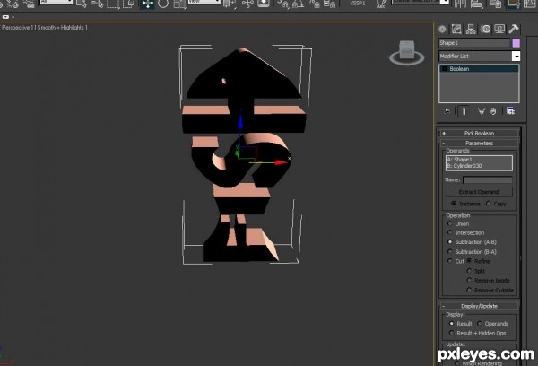Click the Extract Operand button

point(479,192)
